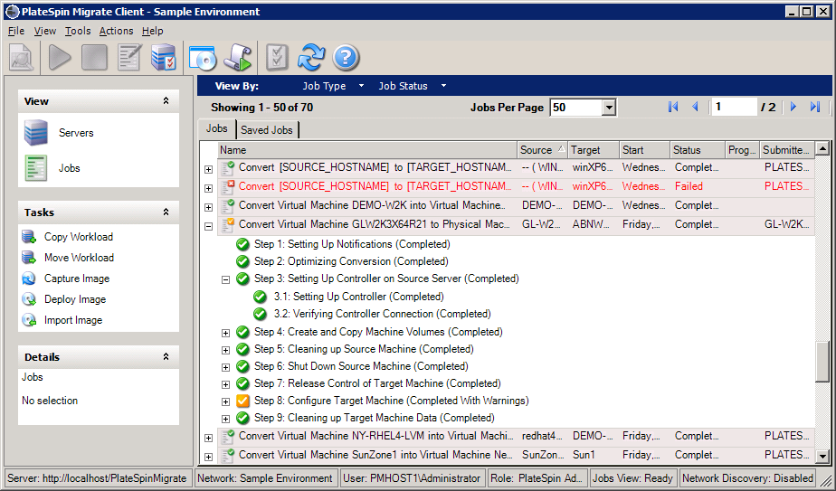The image size is (836, 491).
Task: Expand Step 8 Configure Target Machine
Action: click(226, 401)
